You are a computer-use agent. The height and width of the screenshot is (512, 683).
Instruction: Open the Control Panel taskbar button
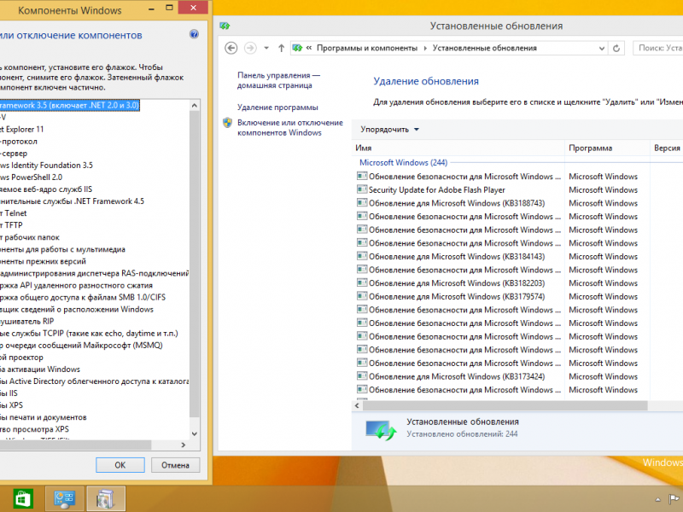(65, 499)
